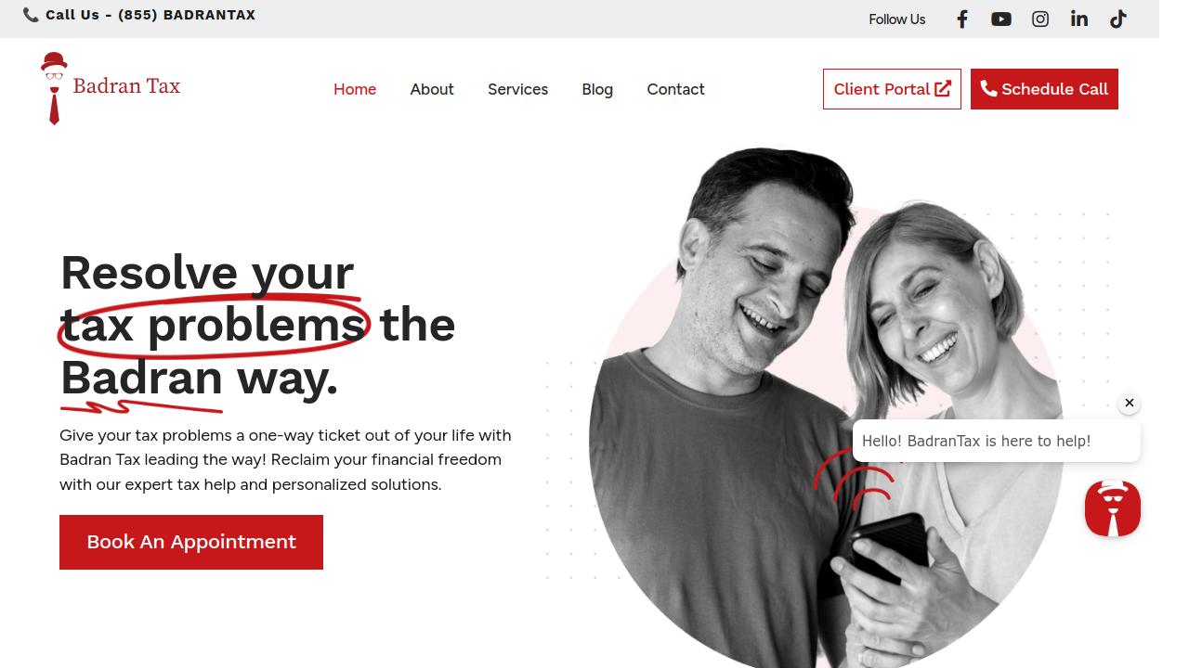The height and width of the screenshot is (668, 1189).
Task: Click the phone icon beside Call Us
Action: coord(31,15)
